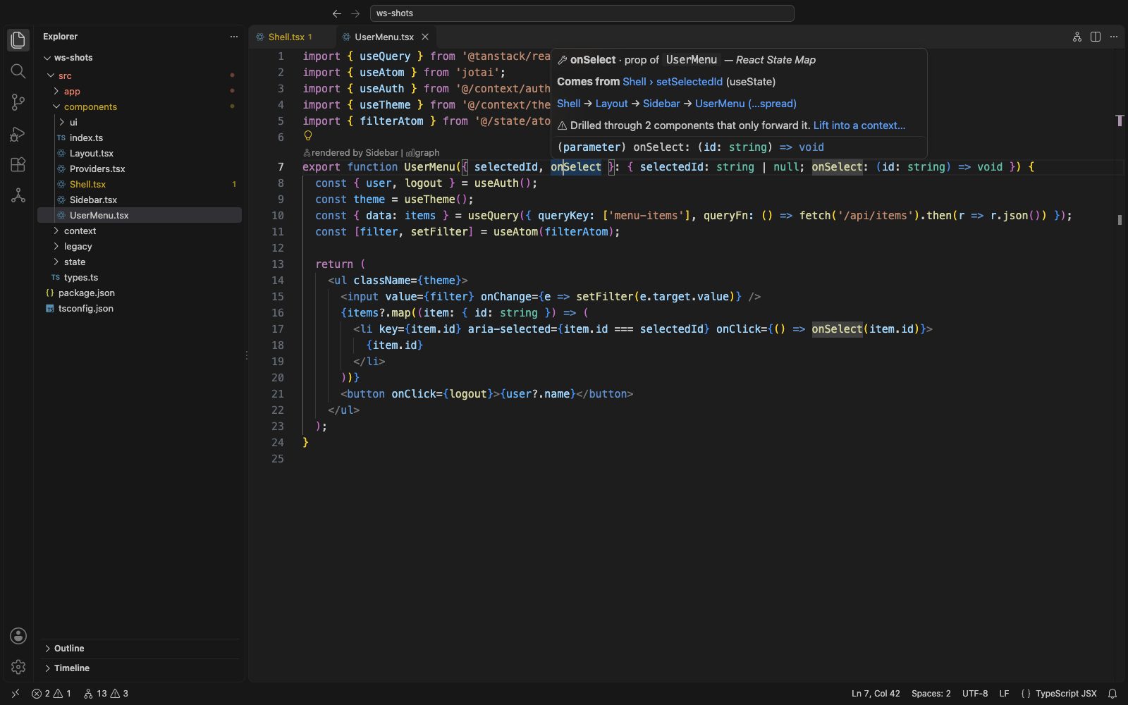Open the Explorer view in activity bar

(18, 40)
